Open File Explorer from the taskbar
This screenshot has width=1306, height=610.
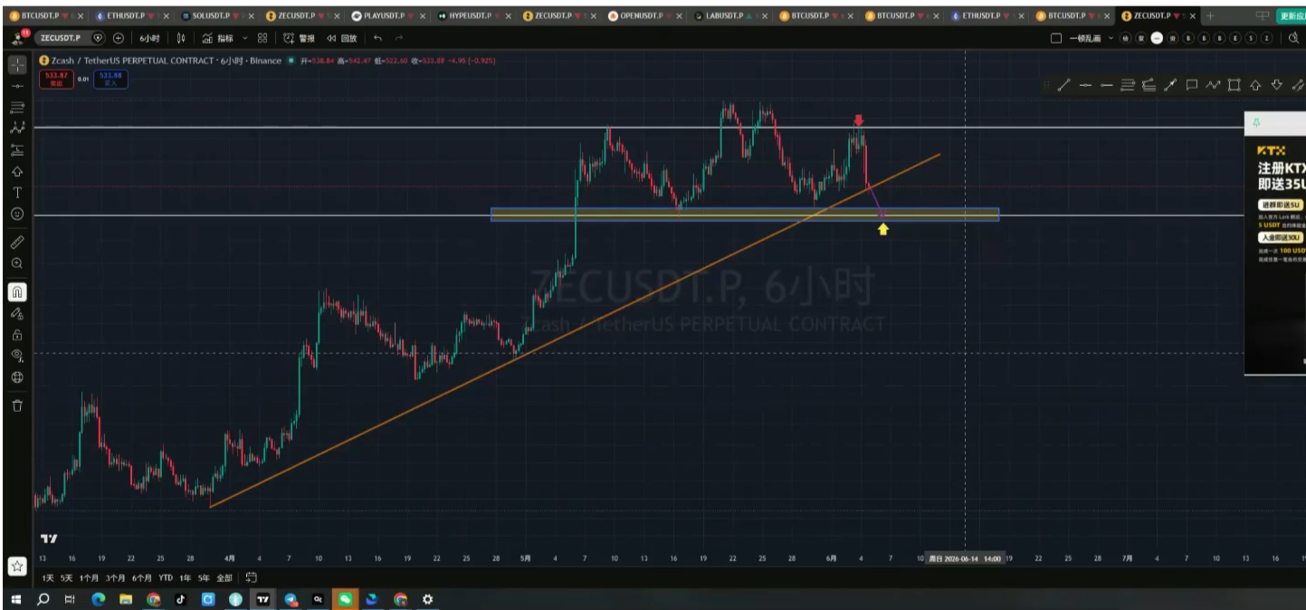tap(126, 599)
